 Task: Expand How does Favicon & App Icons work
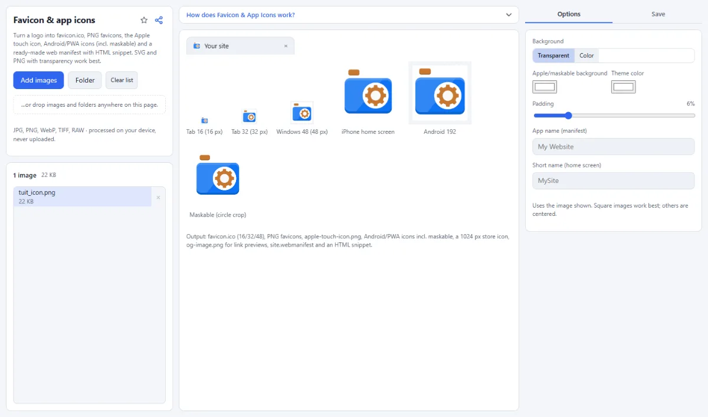tap(349, 15)
